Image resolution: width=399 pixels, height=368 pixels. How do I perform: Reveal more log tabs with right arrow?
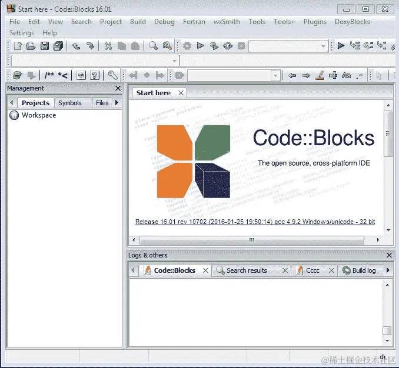click(388, 270)
